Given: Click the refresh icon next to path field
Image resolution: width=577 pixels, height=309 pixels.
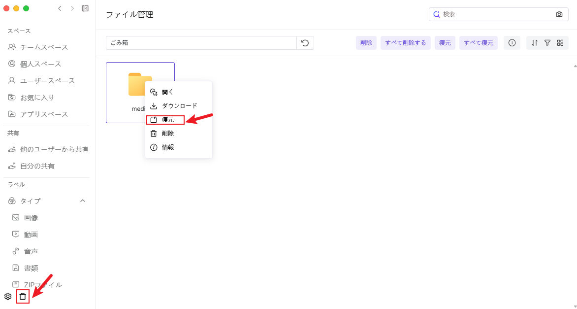Looking at the screenshot, I should (x=305, y=43).
